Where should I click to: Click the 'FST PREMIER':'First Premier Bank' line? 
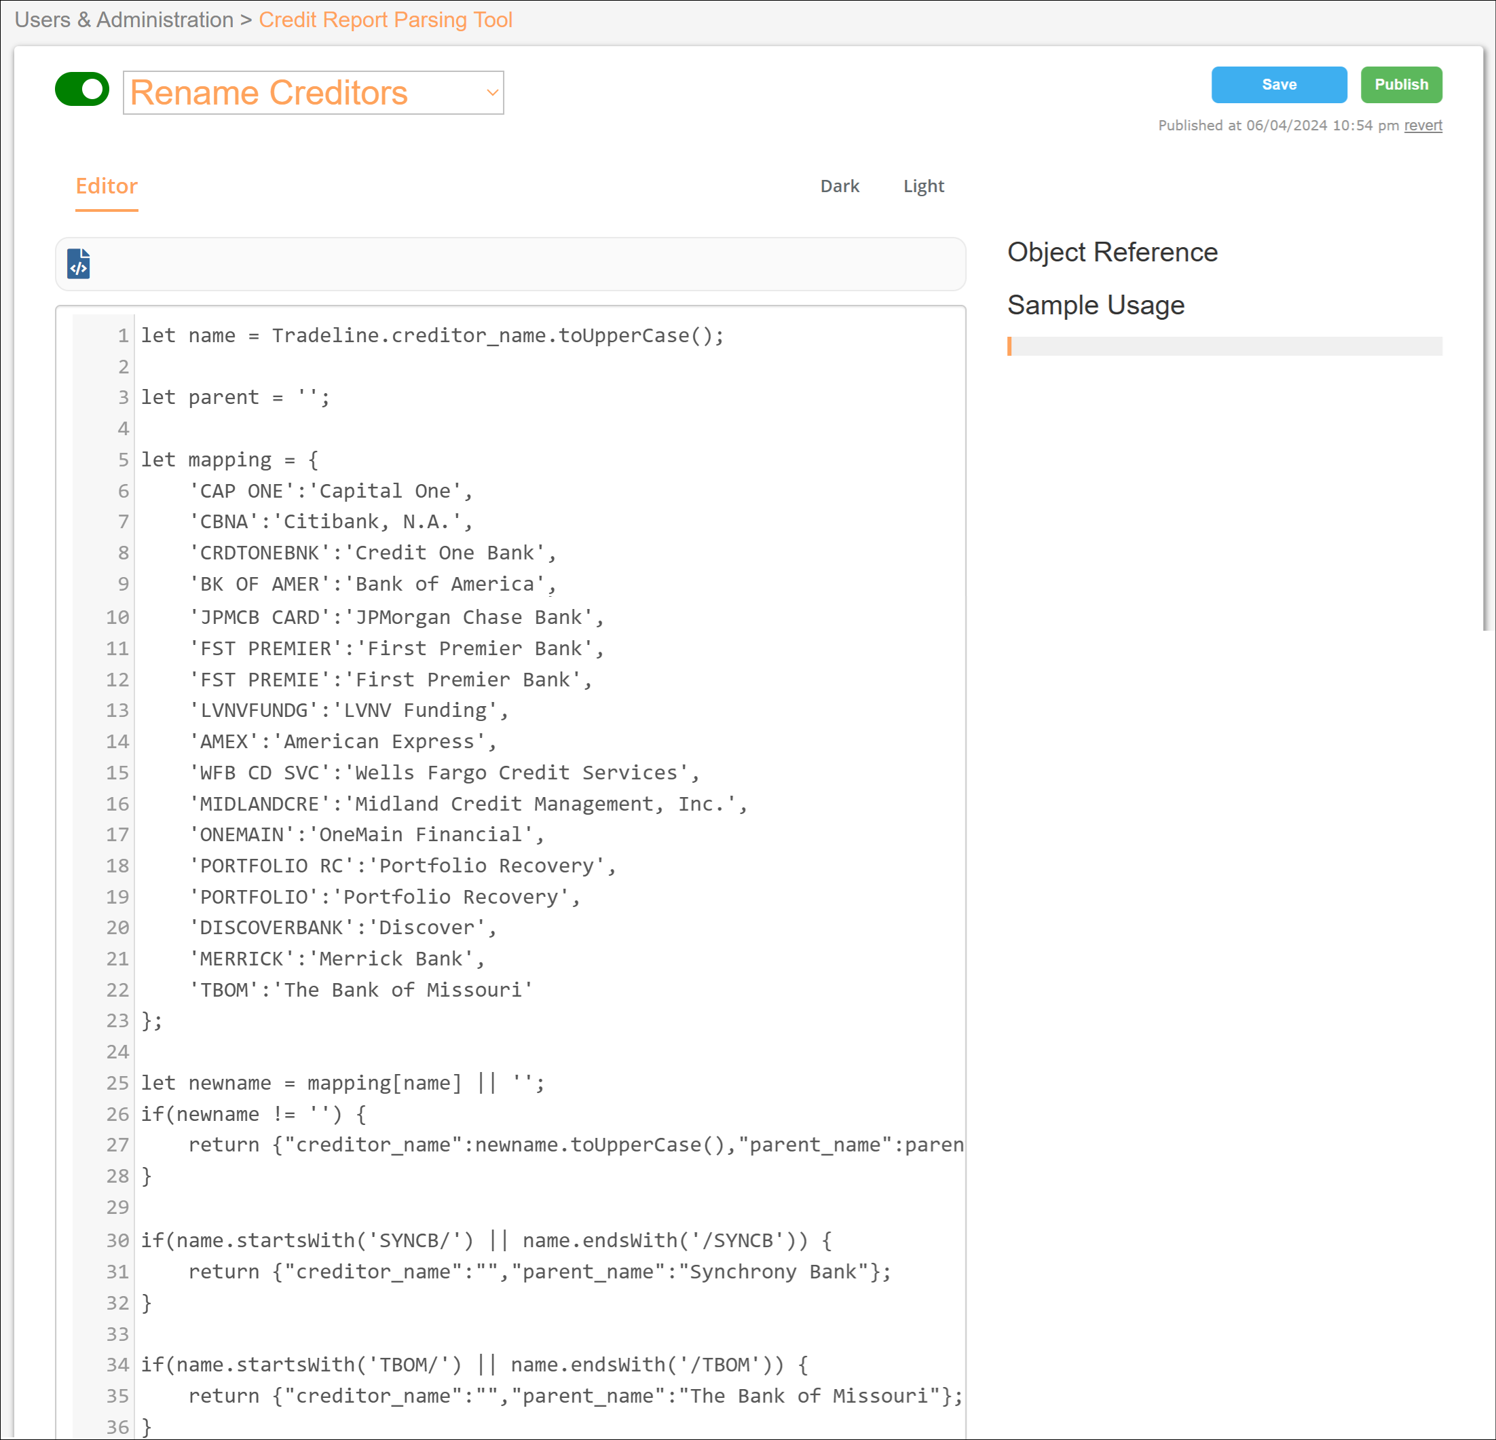point(396,649)
